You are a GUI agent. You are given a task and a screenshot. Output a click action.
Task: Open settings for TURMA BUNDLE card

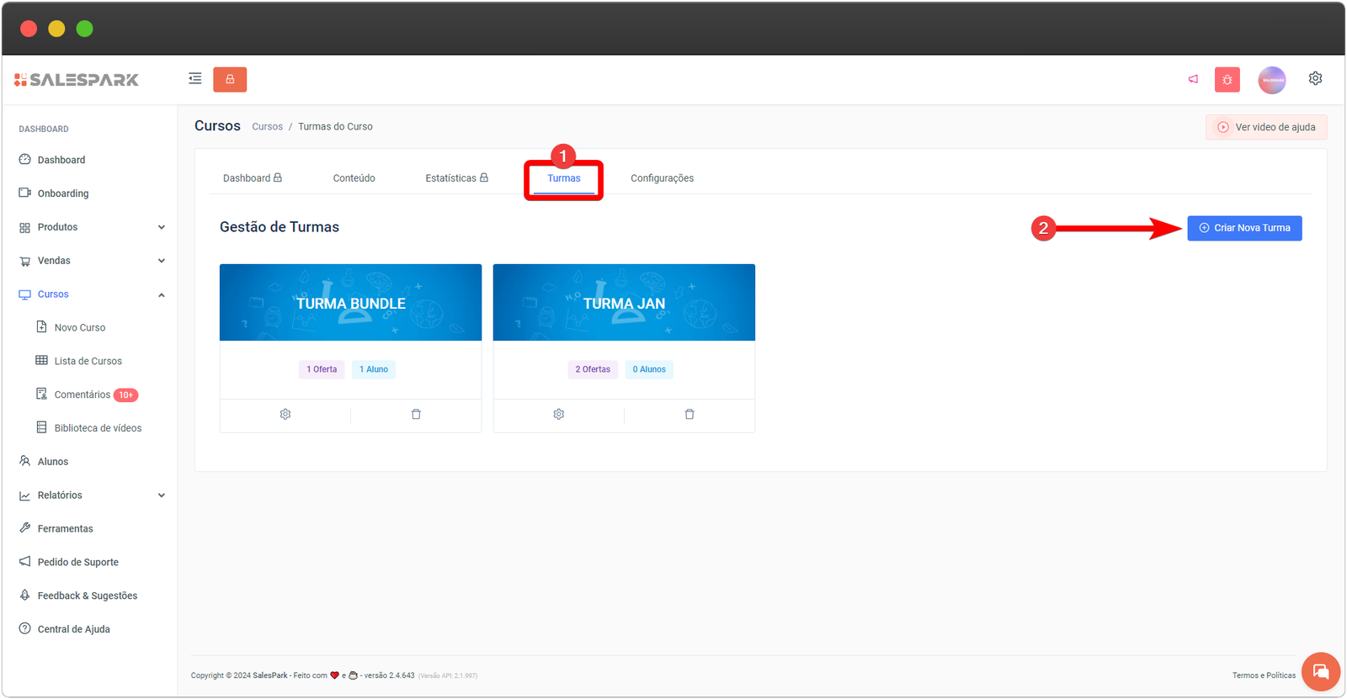click(285, 415)
